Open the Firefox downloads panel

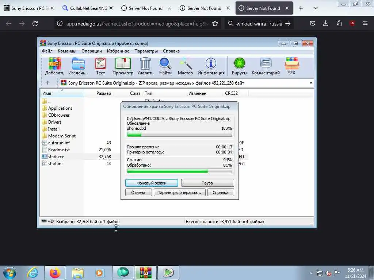(x=325, y=24)
